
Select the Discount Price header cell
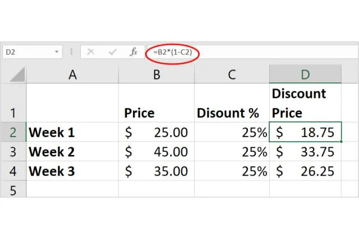coord(305,103)
